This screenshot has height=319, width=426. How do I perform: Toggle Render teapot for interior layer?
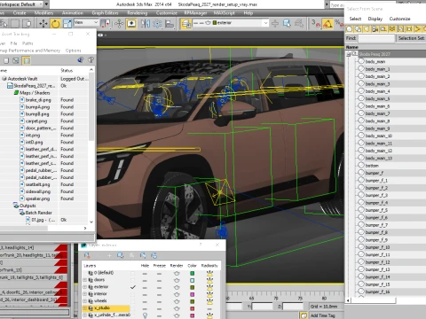(x=177, y=294)
